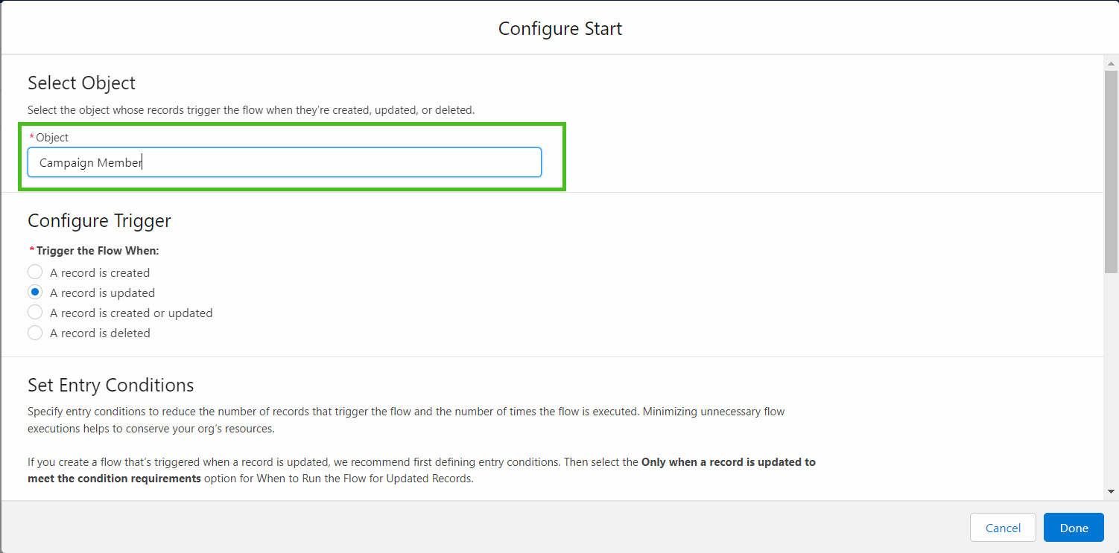The width and height of the screenshot is (1119, 553).
Task: Re-select the "A record is updated" trigger option
Action: [x=35, y=292]
